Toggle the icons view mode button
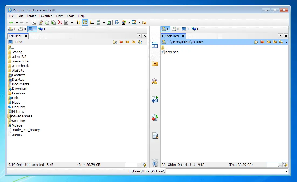297x182 pixels. 85,23
